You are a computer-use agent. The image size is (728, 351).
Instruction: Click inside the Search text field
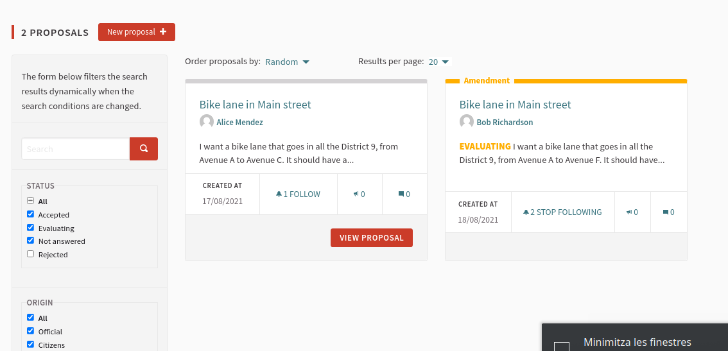[x=76, y=149]
